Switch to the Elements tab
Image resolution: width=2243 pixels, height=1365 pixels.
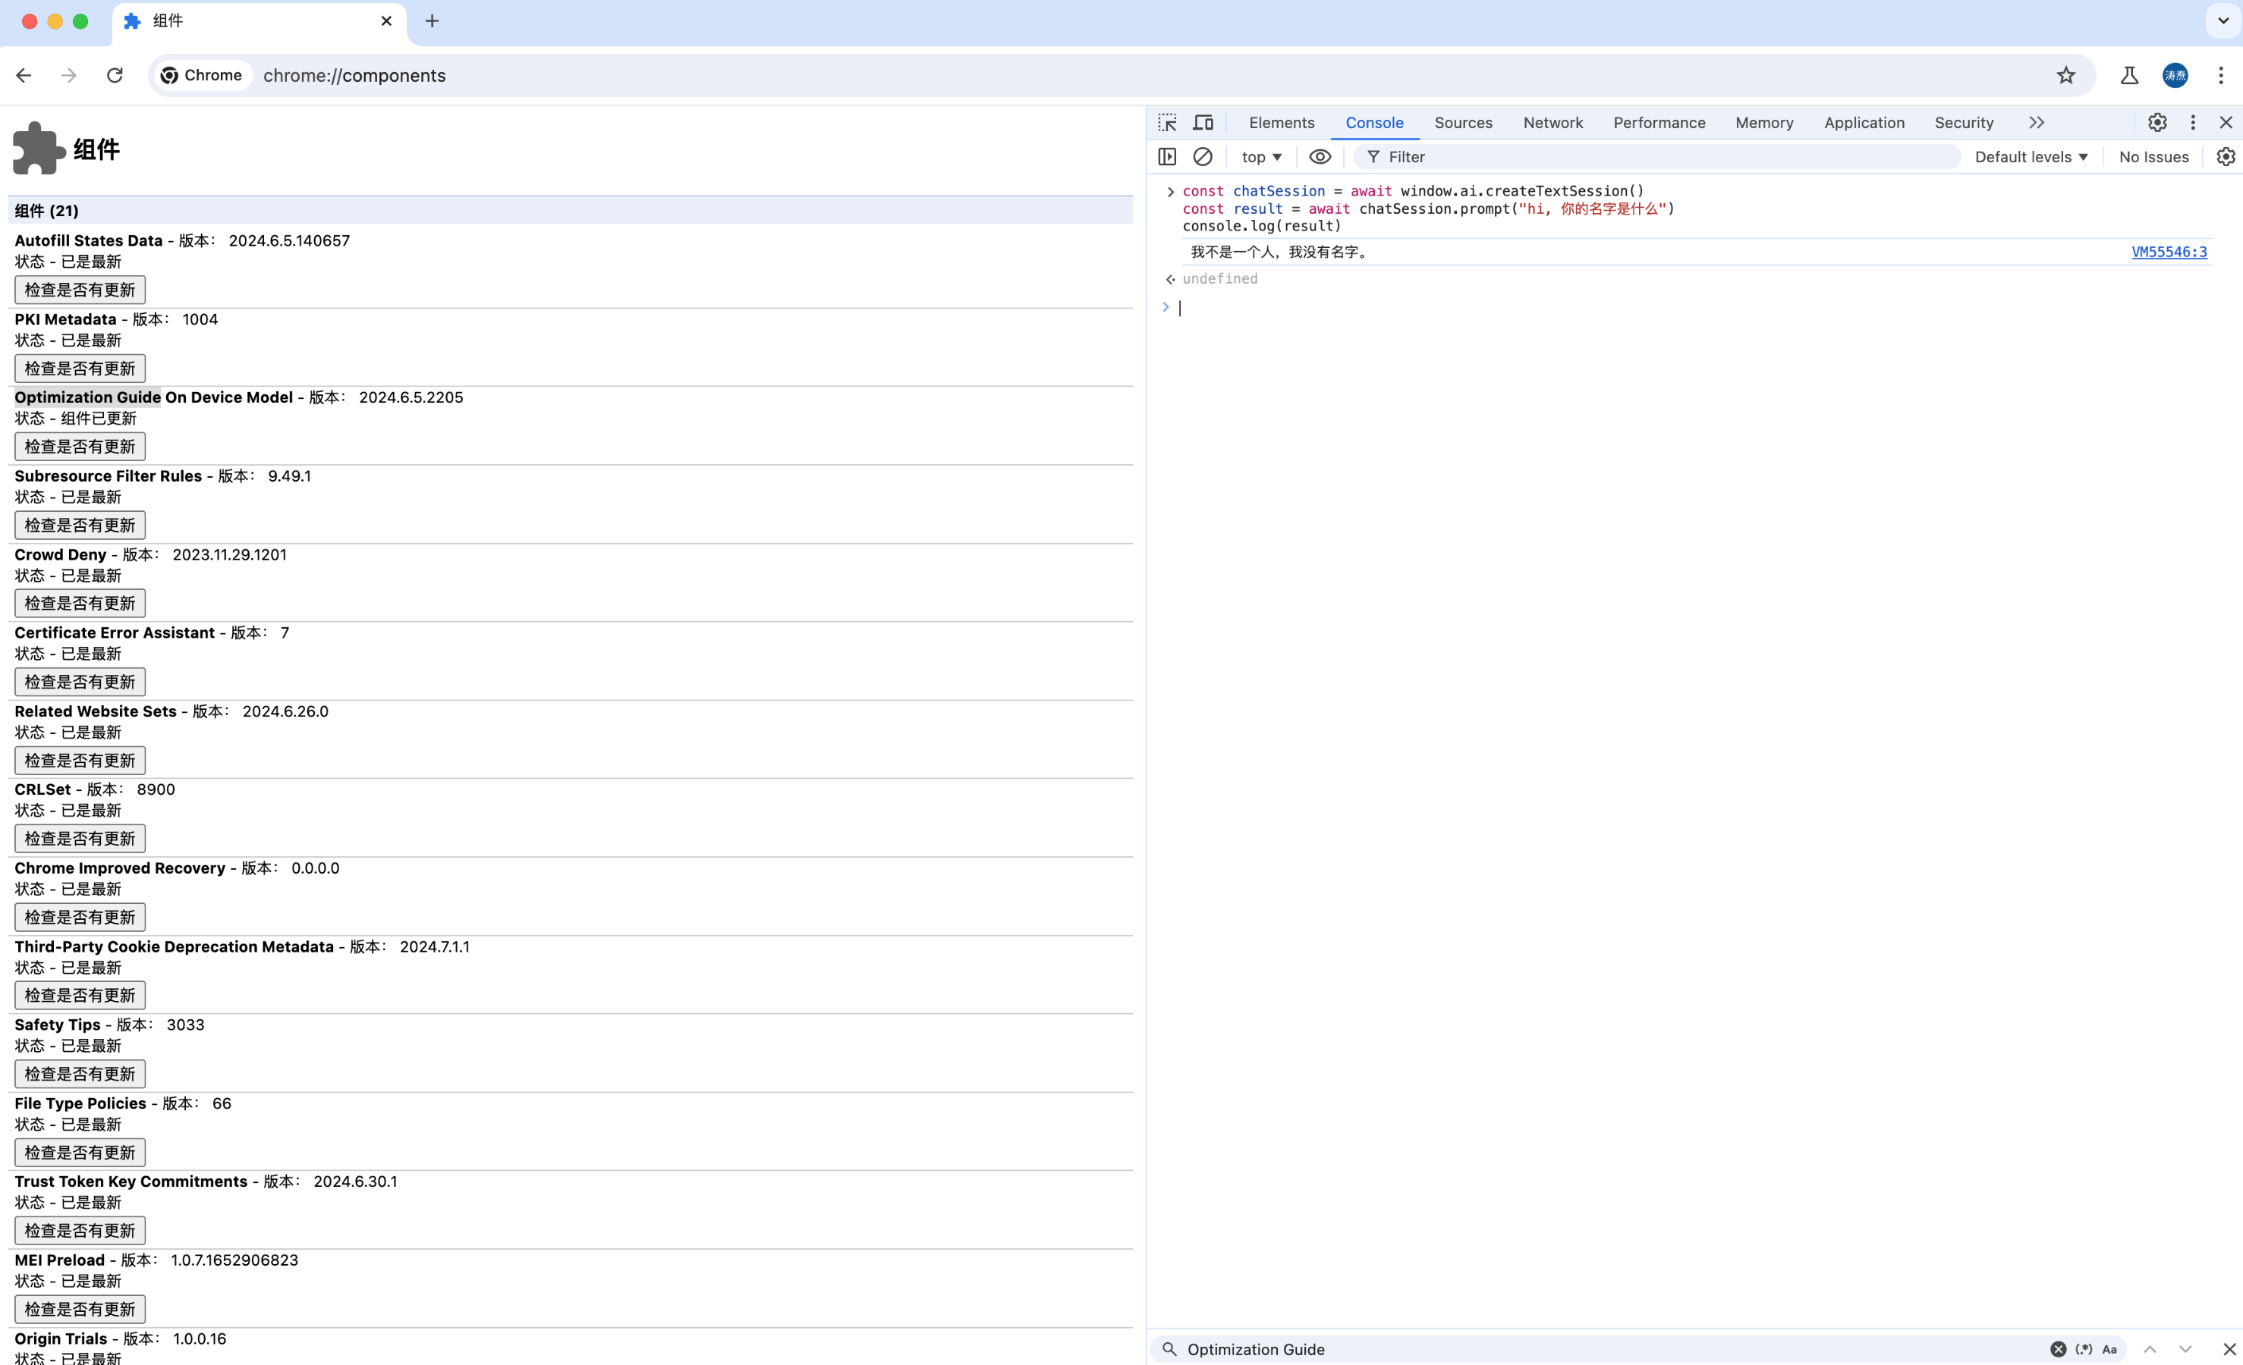(x=1281, y=123)
